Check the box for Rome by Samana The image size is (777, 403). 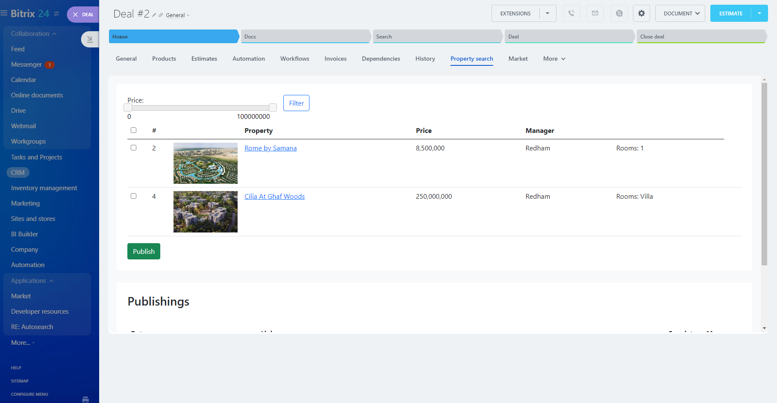[133, 148]
